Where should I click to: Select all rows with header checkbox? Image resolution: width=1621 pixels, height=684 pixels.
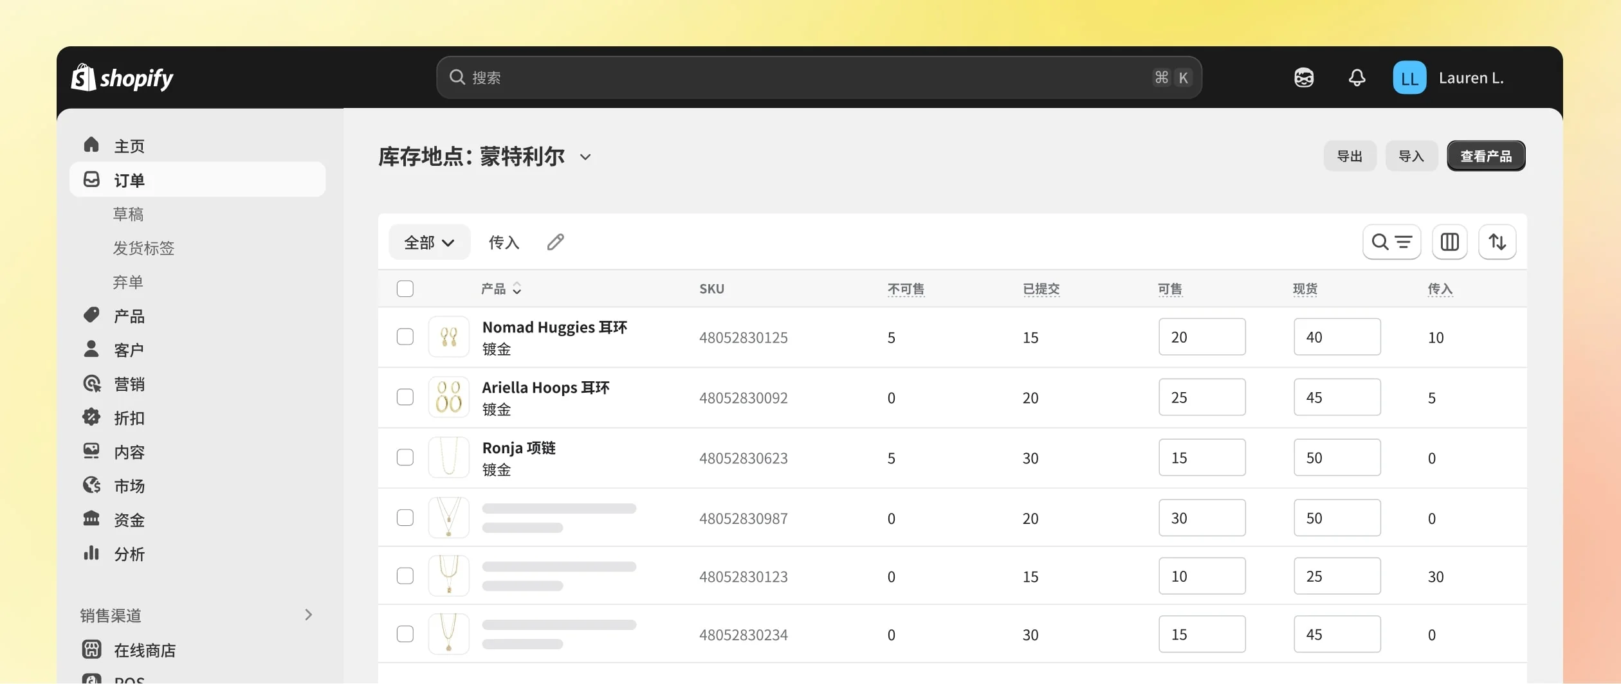pyautogui.click(x=405, y=289)
